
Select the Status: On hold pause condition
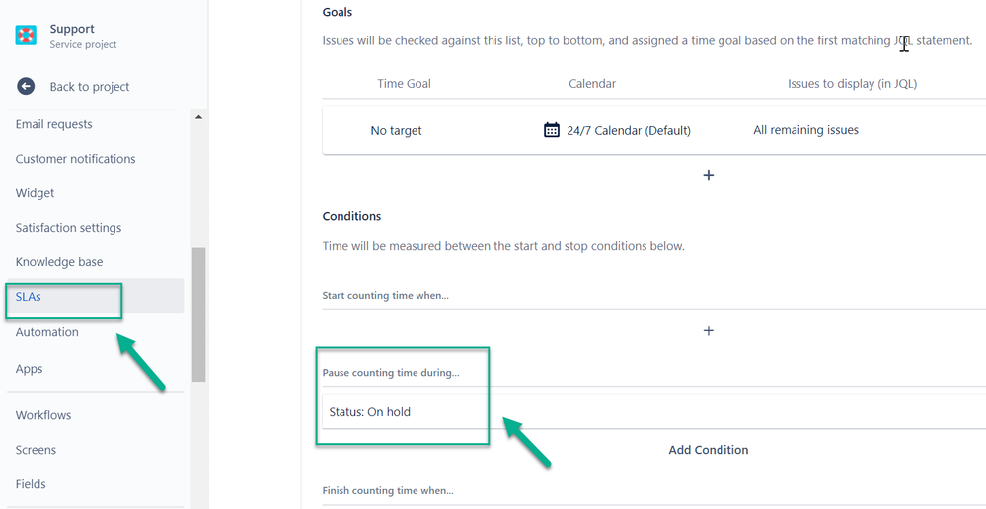[x=370, y=412]
